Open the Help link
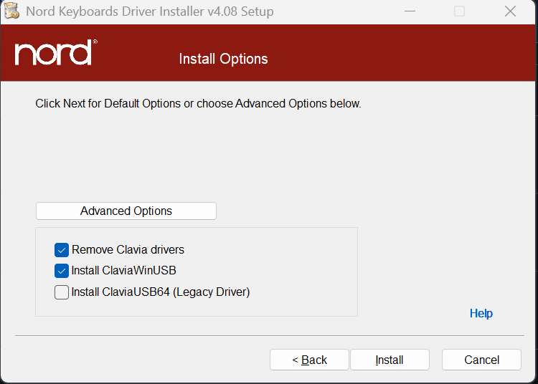The image size is (538, 384). 481,313
